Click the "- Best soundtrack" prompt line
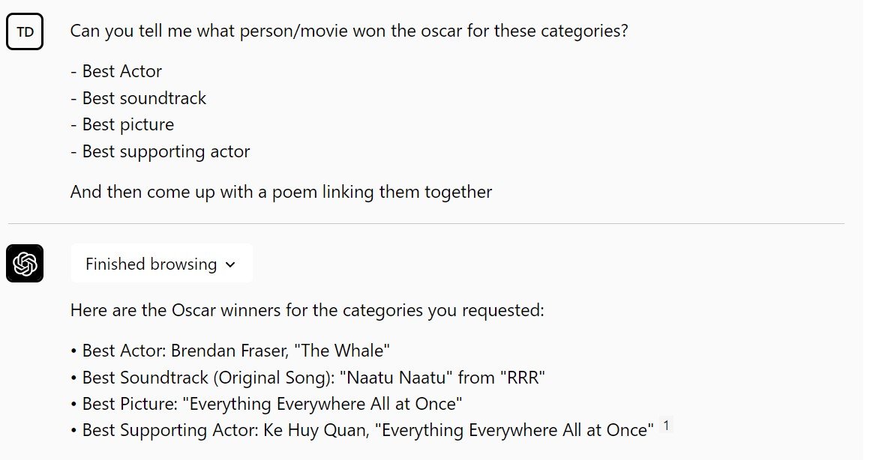 coord(138,98)
